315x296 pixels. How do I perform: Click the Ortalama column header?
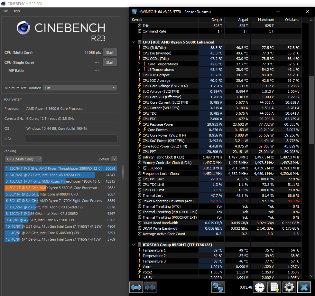tap(289, 20)
